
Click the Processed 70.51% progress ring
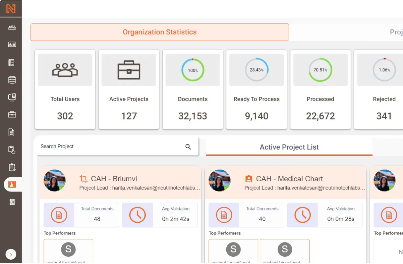click(320, 70)
